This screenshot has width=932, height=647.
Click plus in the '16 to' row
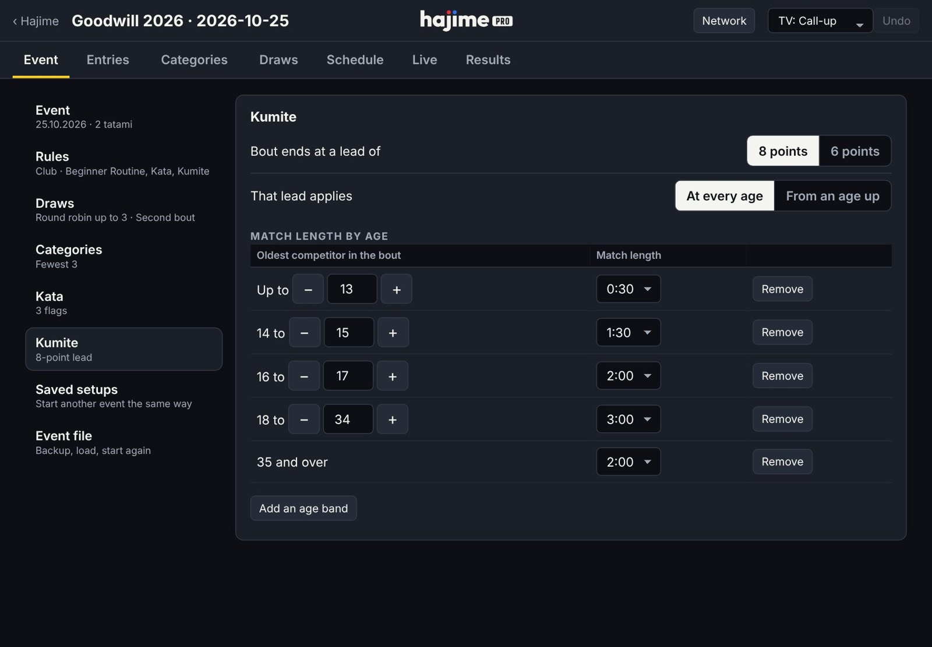(x=393, y=376)
